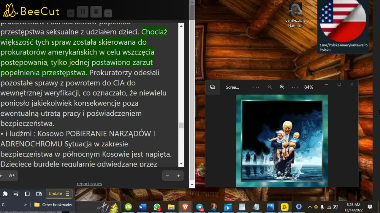Skip forward with the fast-forward button
380x213 pixels.
(x=108, y=13)
